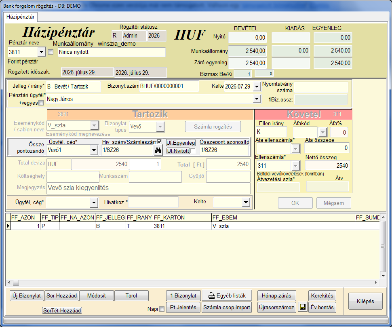Click the Sor Hozzáad button
392x327 pixels.
point(62,295)
